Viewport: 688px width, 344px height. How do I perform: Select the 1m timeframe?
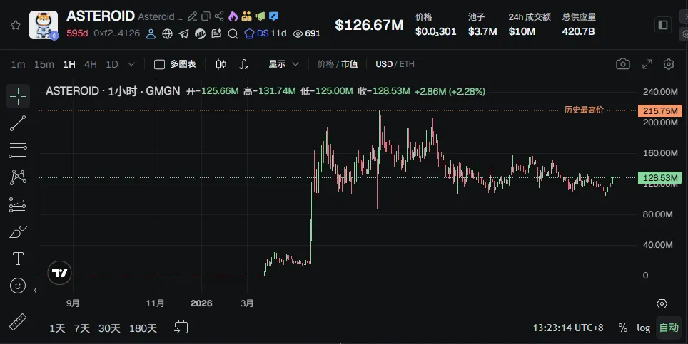pyautogui.click(x=18, y=64)
